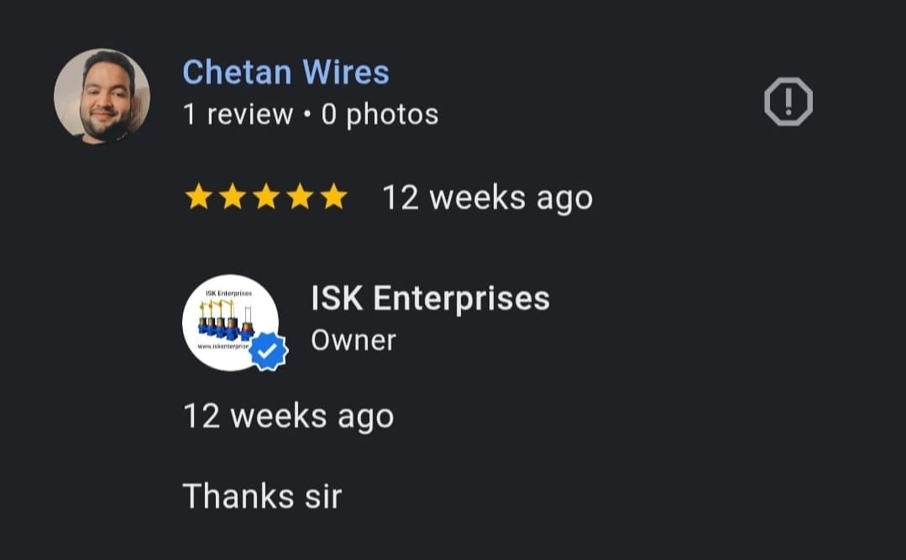
Task: Click the '1 review' count text
Action: [238, 114]
